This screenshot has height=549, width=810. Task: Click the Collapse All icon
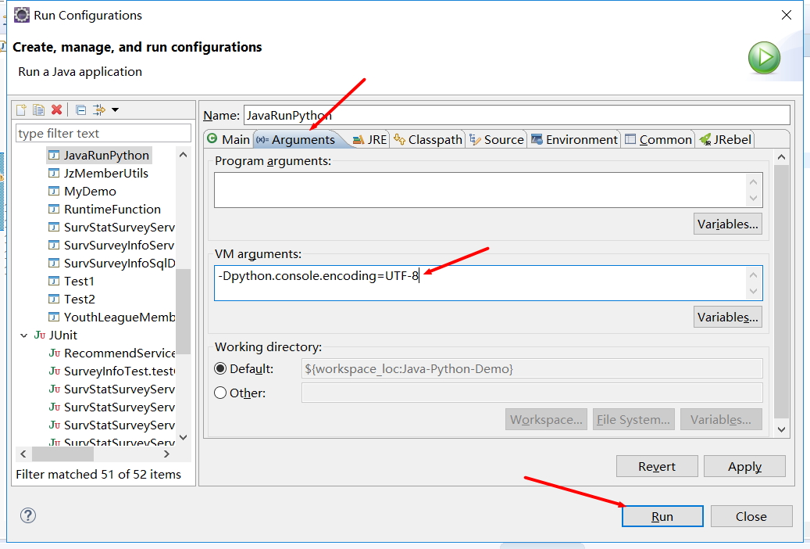coord(80,109)
